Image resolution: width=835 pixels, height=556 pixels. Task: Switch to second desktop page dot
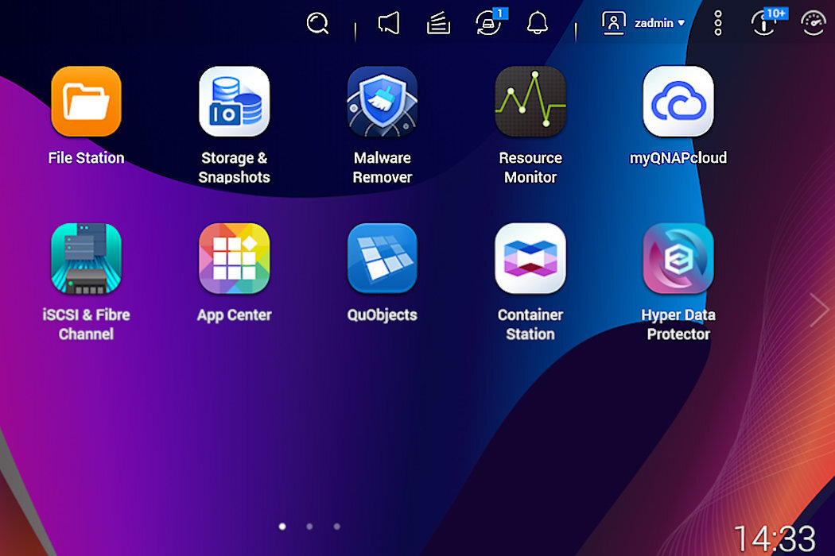[x=309, y=527]
